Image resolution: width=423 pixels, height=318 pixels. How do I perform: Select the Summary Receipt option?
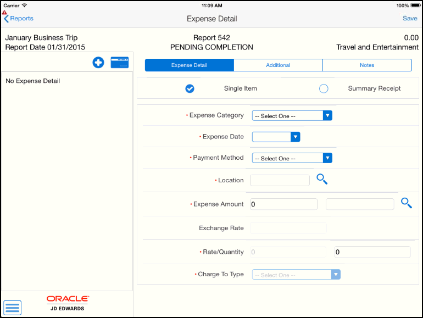tap(324, 88)
